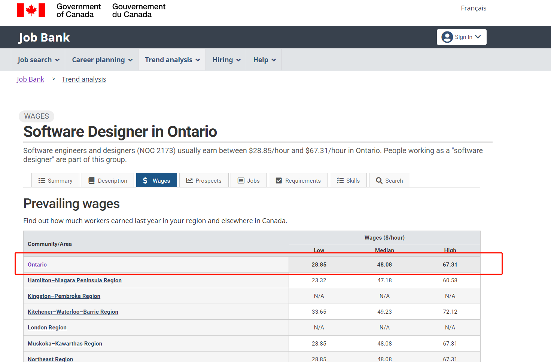Screen dimensions: 551x362
Task: Switch to the Jobs tab
Action: click(x=249, y=181)
